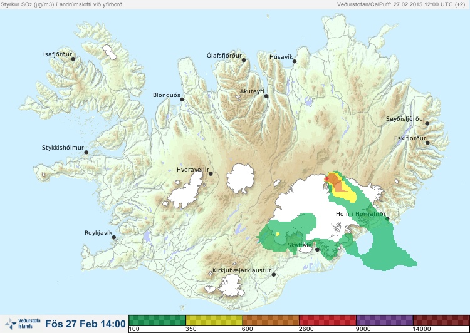Click the orange 600 legend swatch

[271, 320]
